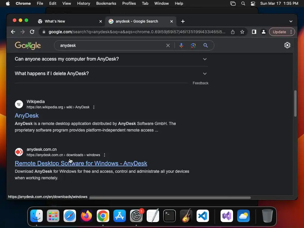Viewport: 304px width, 228px height.
Task: Expand 'What happens if I delete AnyDesk?'
Action: pyautogui.click(x=111, y=74)
